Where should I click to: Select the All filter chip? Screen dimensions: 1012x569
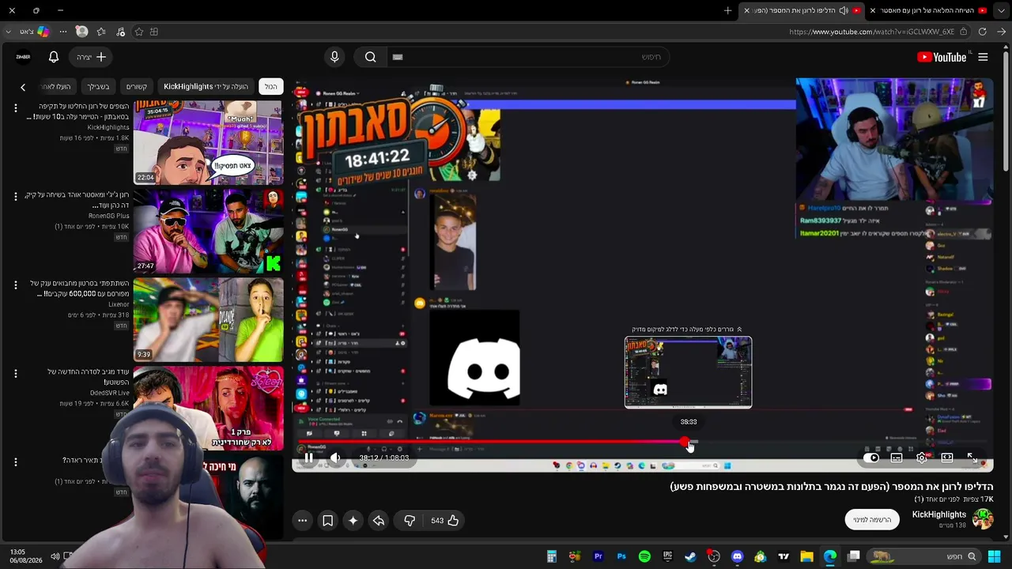pos(270,87)
